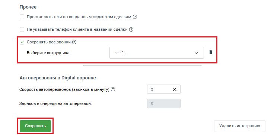
Task: Click 'Автоперезвоны в Digital воронке' heading
Action: coord(58,78)
